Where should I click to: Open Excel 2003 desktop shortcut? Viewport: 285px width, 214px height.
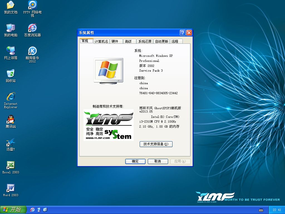pyautogui.click(x=11, y=167)
